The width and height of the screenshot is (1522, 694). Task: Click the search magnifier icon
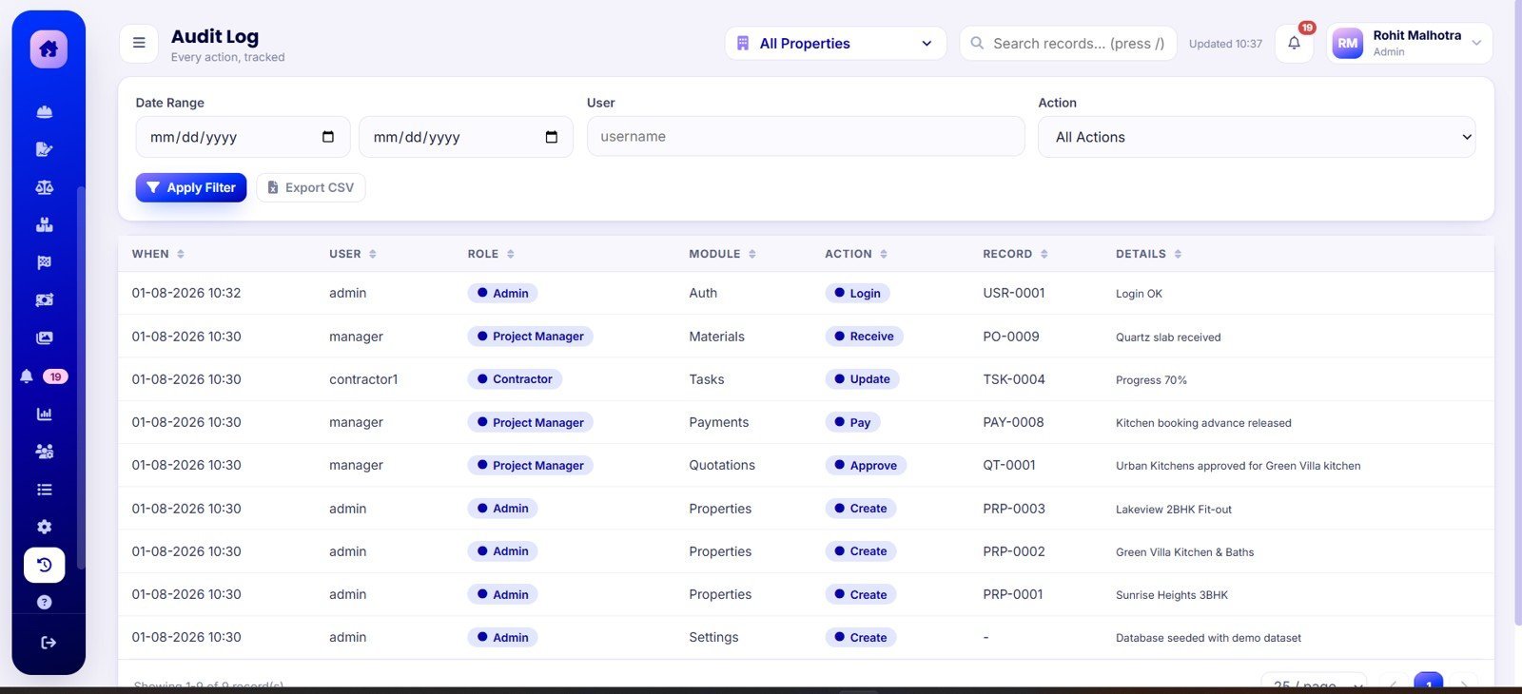[x=977, y=44]
